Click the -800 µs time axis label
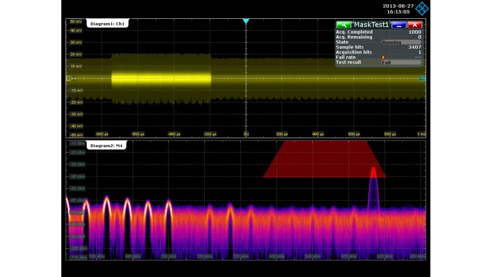 [x=102, y=134]
